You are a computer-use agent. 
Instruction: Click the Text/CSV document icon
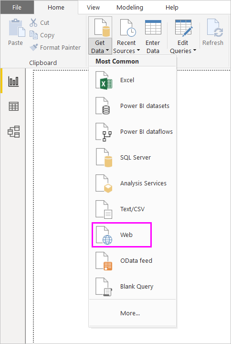104,209
